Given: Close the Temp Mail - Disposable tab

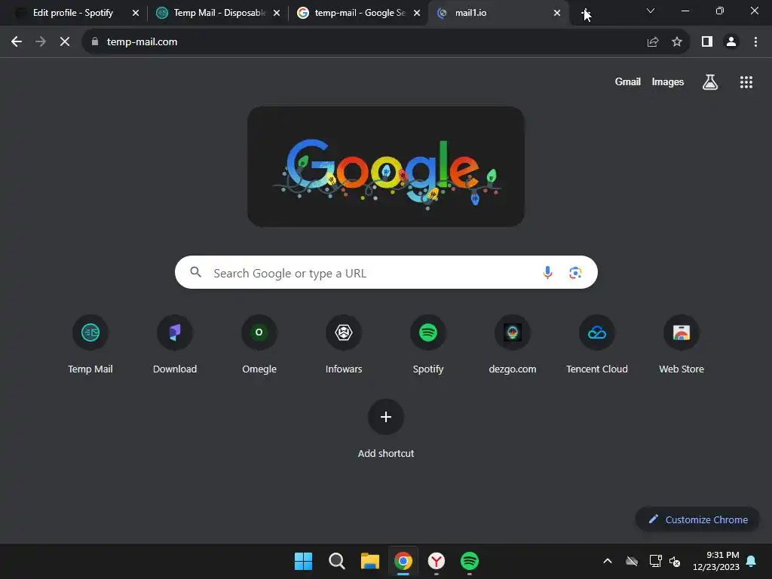Looking at the screenshot, I should point(277,13).
